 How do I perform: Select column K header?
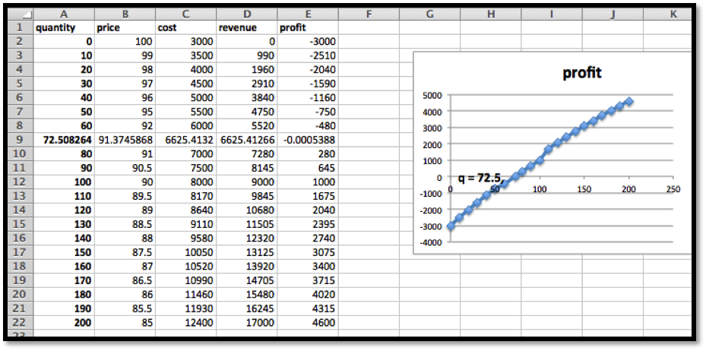tap(673, 14)
